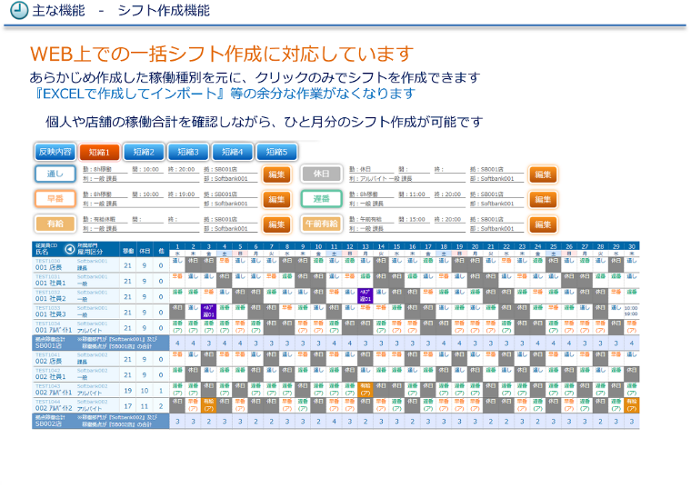Choose the 有給 shift type

point(55,223)
